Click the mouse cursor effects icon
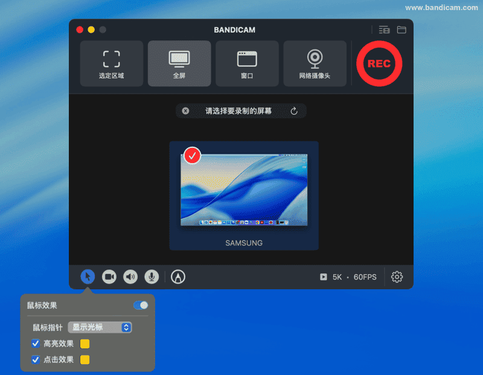483x375 pixels. point(88,277)
